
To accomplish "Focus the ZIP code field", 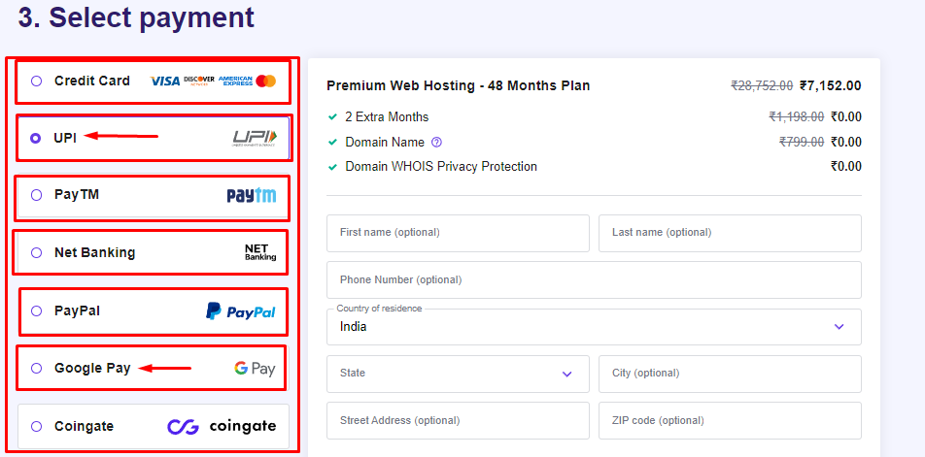I will pyautogui.click(x=731, y=420).
